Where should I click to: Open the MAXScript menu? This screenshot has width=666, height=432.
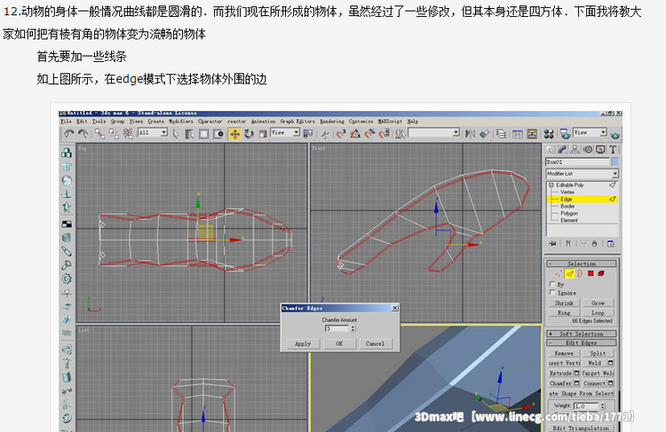tap(390, 122)
